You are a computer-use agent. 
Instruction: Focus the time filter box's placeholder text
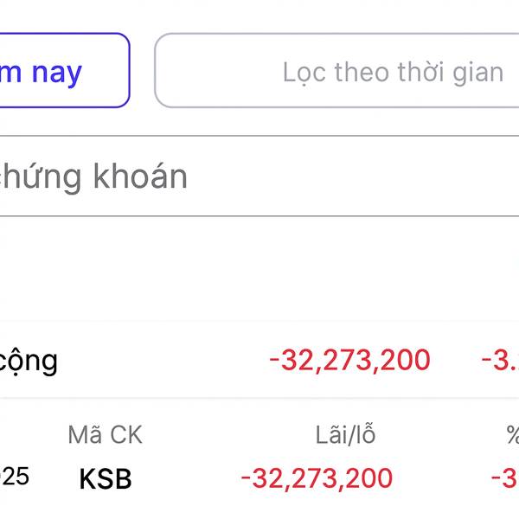point(393,72)
